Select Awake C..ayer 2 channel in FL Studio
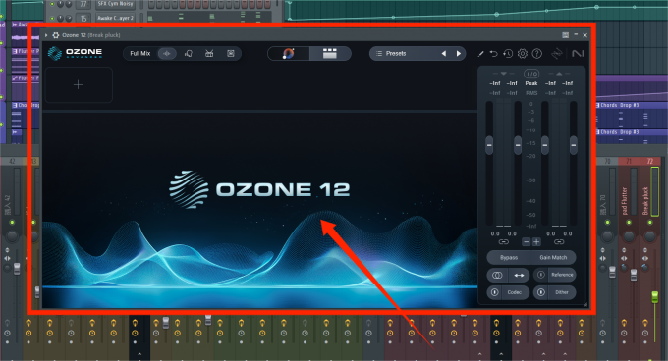This screenshot has height=361, width=668. (116, 18)
